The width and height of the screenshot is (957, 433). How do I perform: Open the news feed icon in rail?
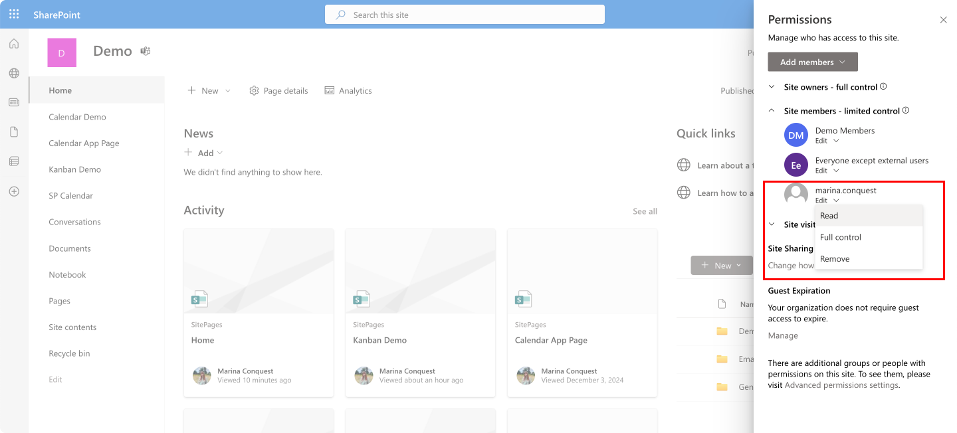tap(14, 102)
